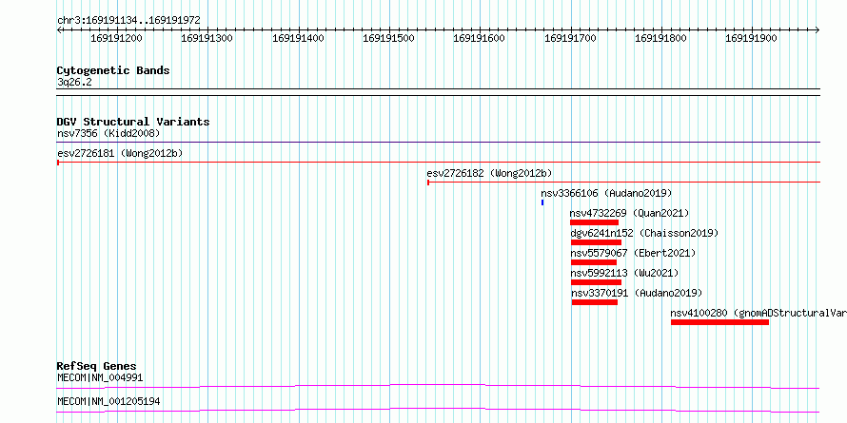847x423 pixels.
Task: Click ruler position 169191800
Action: [x=660, y=38]
